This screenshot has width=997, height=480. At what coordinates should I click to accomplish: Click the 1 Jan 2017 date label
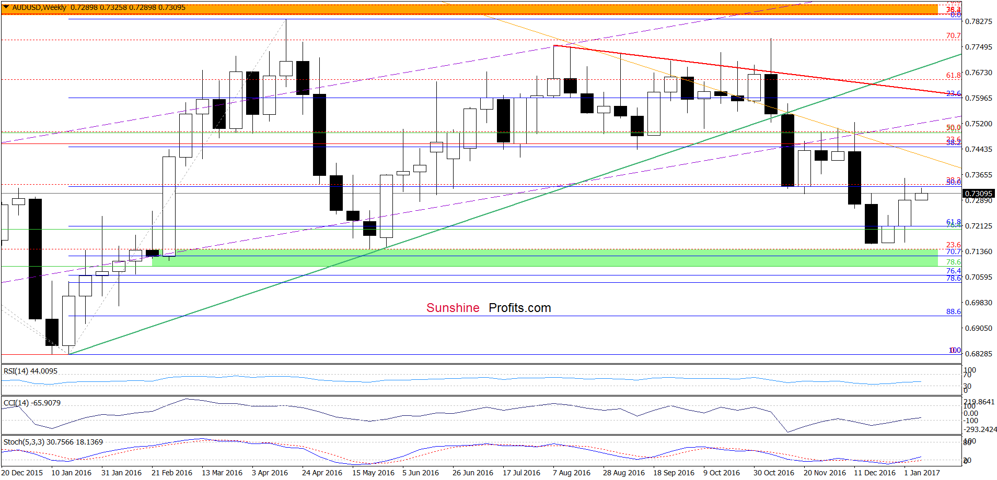922,473
